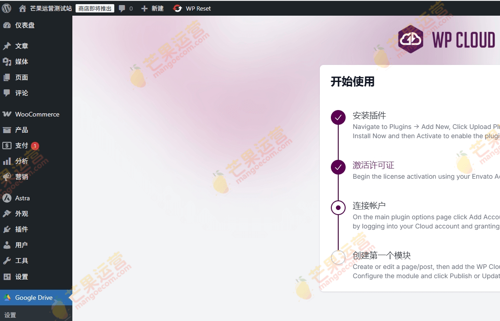Click the home icon in admin bar
500x321 pixels.
click(x=22, y=9)
